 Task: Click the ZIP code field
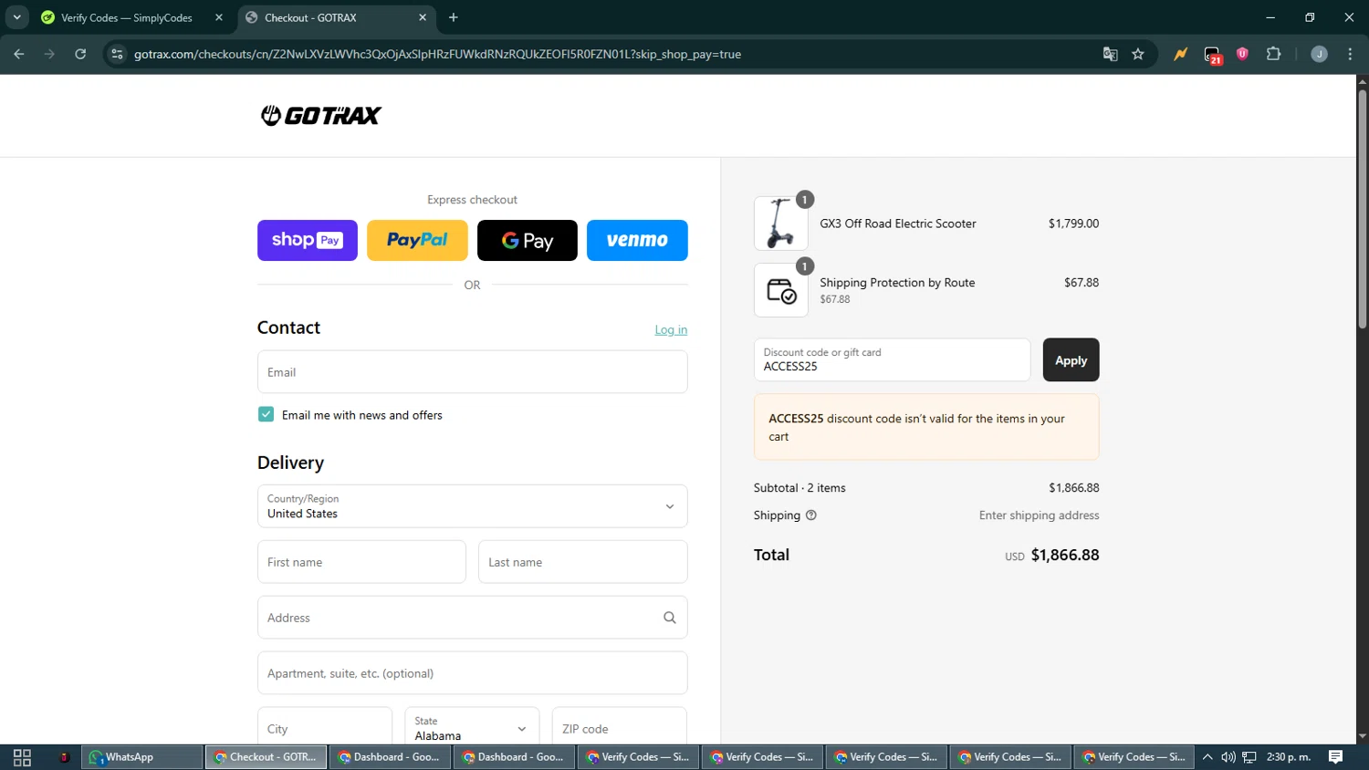tap(620, 728)
